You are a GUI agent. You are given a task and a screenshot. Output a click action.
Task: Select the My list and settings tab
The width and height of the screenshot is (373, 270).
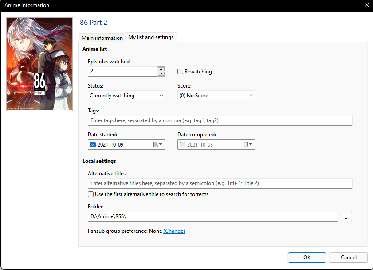point(150,38)
